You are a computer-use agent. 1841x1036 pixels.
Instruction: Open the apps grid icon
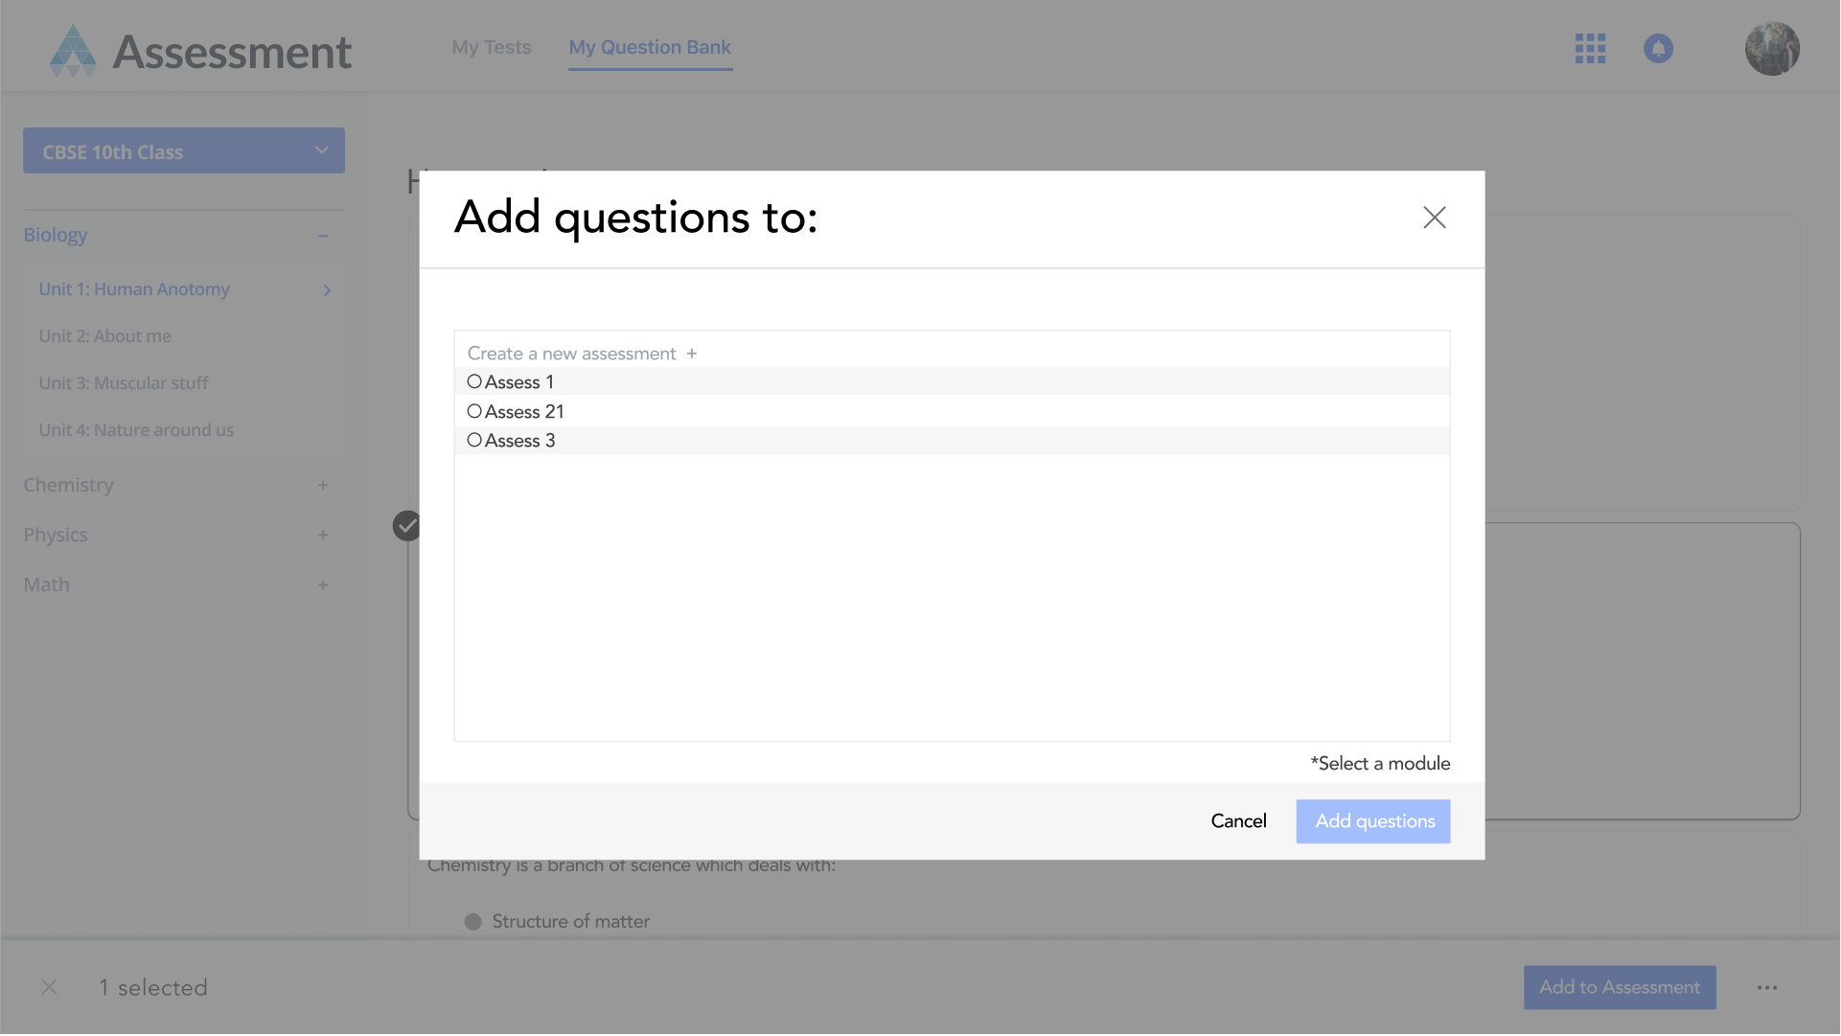pyautogui.click(x=1590, y=49)
